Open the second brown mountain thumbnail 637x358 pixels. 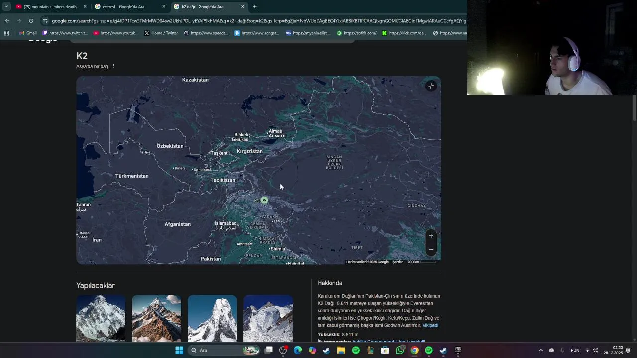click(x=156, y=318)
